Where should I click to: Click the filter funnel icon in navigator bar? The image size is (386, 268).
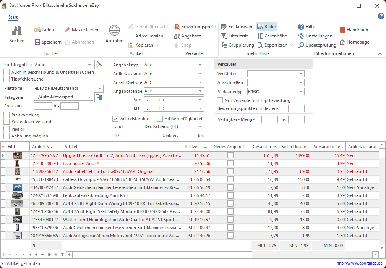click(x=62, y=255)
